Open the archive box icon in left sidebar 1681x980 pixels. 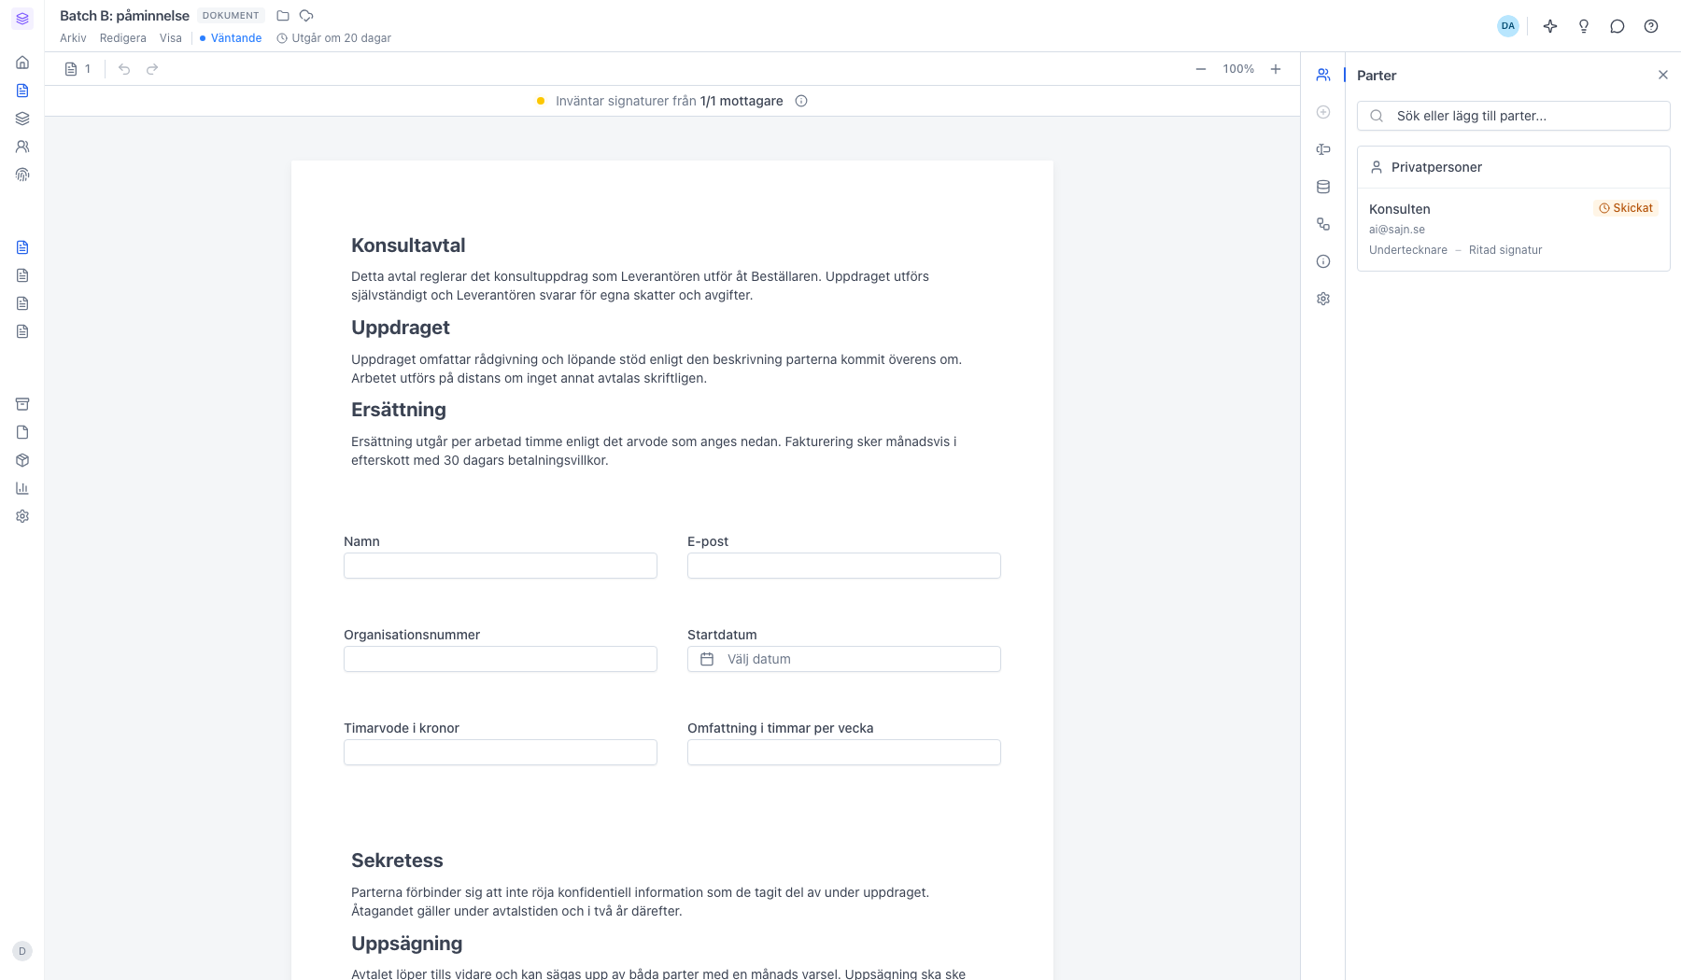coord(22,404)
